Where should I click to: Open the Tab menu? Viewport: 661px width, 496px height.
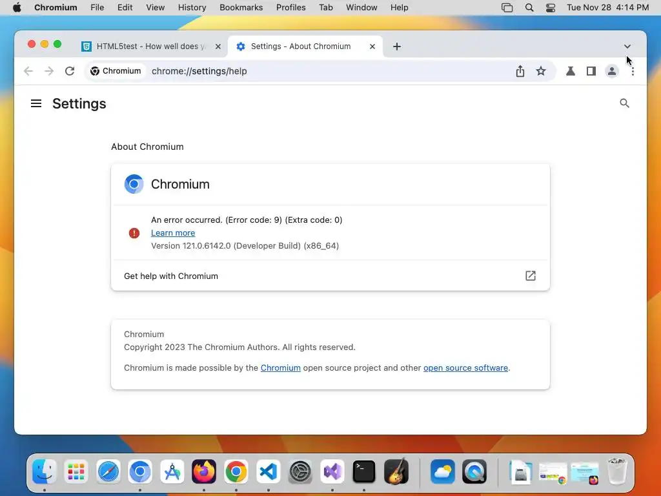click(x=325, y=8)
